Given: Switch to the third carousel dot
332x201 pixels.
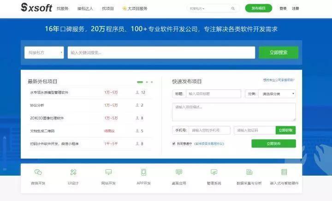Looking at the screenshot, I should [152, 82].
